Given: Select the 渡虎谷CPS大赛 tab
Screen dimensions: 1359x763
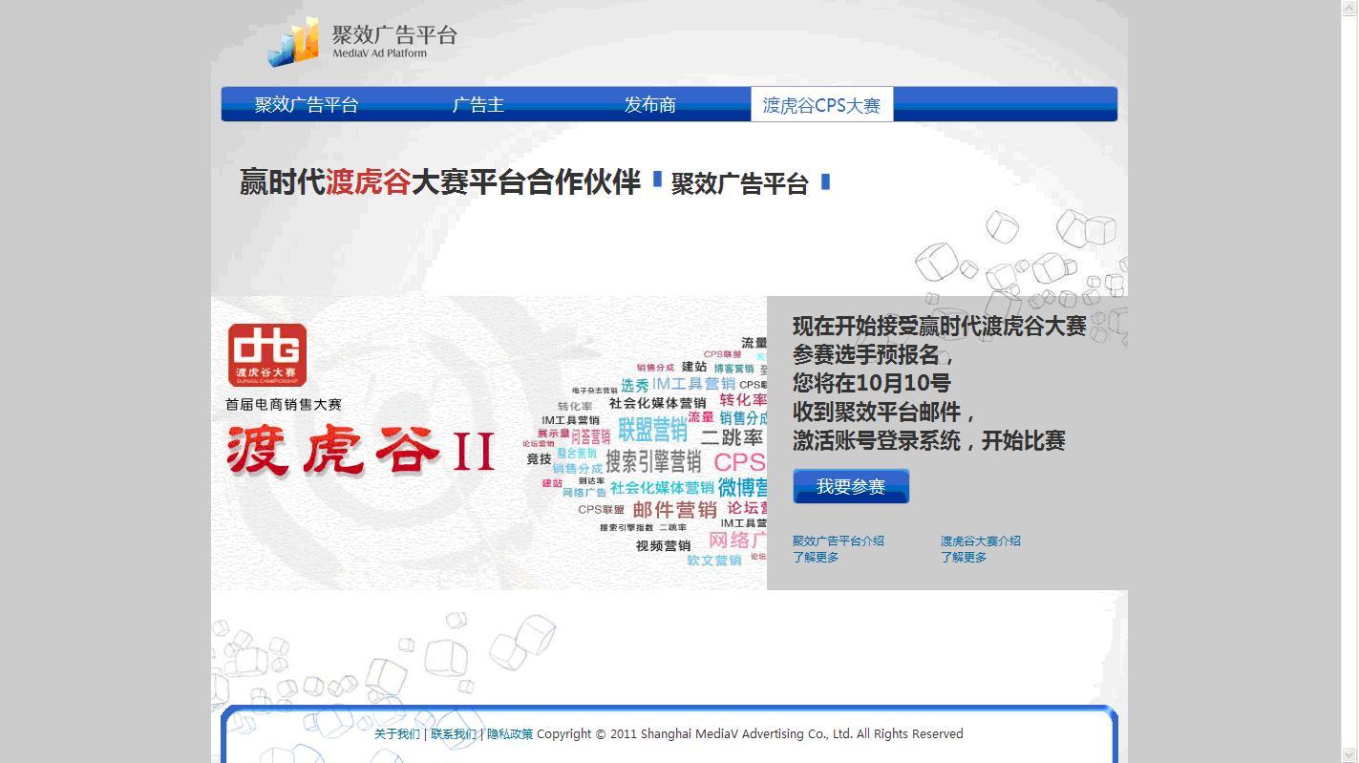Looking at the screenshot, I should pyautogui.click(x=821, y=105).
